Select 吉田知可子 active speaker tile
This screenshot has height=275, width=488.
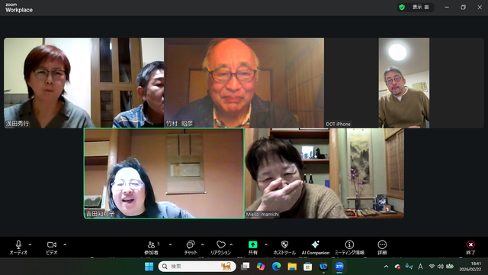tap(164, 173)
